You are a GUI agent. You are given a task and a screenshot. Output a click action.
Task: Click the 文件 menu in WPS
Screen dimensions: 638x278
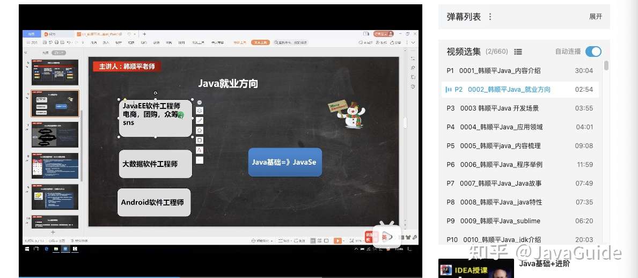point(32,42)
